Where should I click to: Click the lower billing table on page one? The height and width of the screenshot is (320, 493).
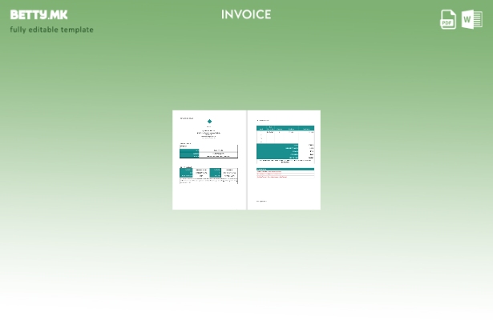[x=209, y=172]
